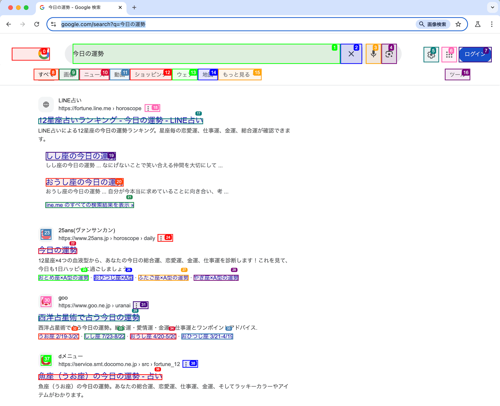This screenshot has width=500, height=406.
Task: Open しし座 7/23-8/22 link
Action: 104,336
